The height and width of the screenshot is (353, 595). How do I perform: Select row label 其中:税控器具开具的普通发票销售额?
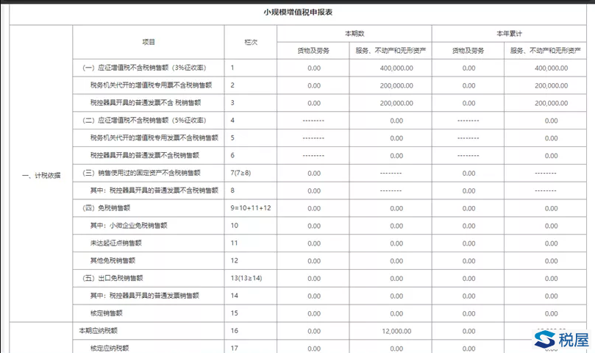coord(145,296)
